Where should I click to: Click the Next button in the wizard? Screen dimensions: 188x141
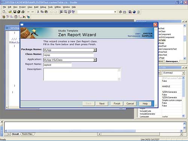pos(102,104)
